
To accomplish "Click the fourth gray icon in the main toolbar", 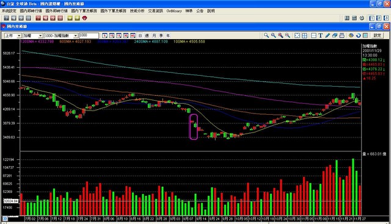I will coord(29,18).
